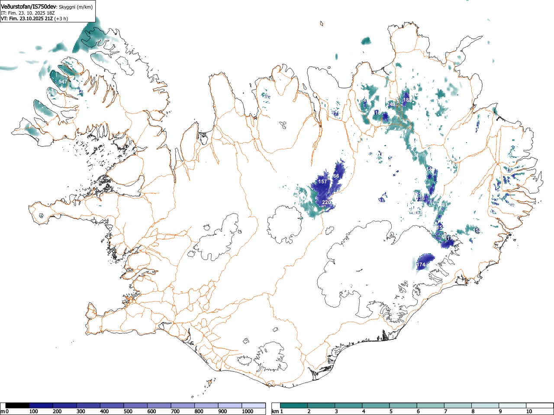This screenshot has height=415, width=554.
Task: Select the '5' tick label in km legend
Action: 390,412
